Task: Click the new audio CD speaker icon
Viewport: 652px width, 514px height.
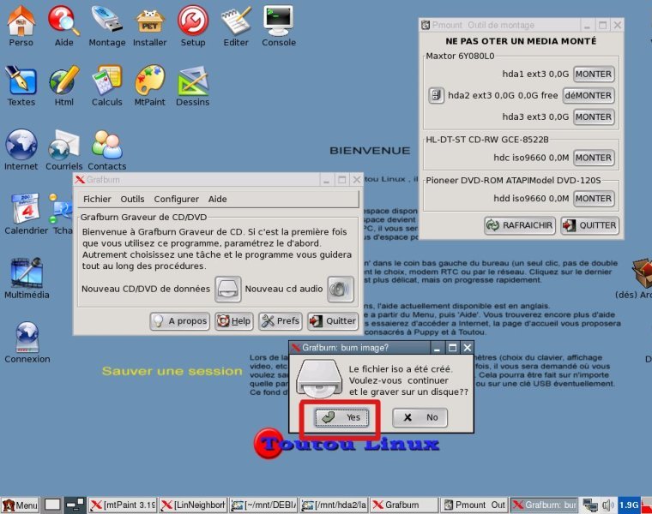Action: [340, 290]
